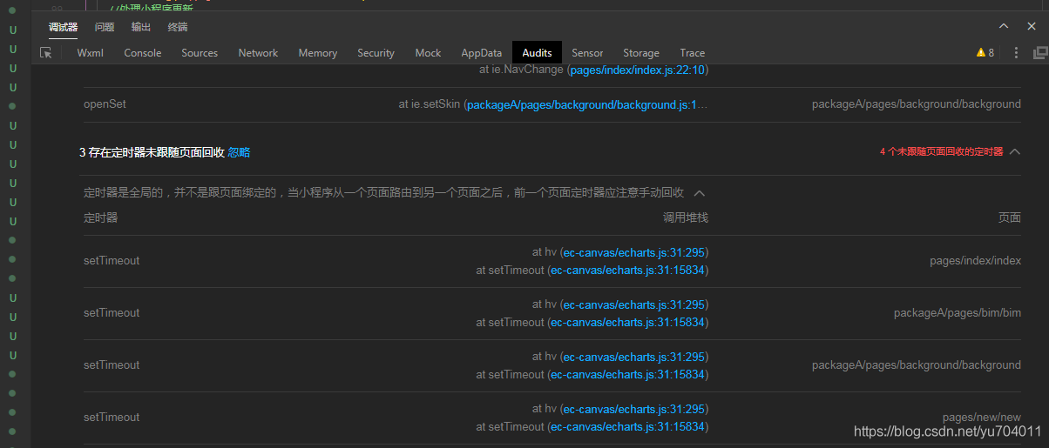Open the three-dot more options menu
1049x448 pixels.
[x=1016, y=53]
